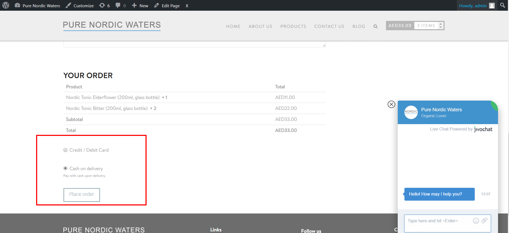Viewport: 509px width, 233px height.
Task: Click the WordPress logo icon
Action: point(6,5)
